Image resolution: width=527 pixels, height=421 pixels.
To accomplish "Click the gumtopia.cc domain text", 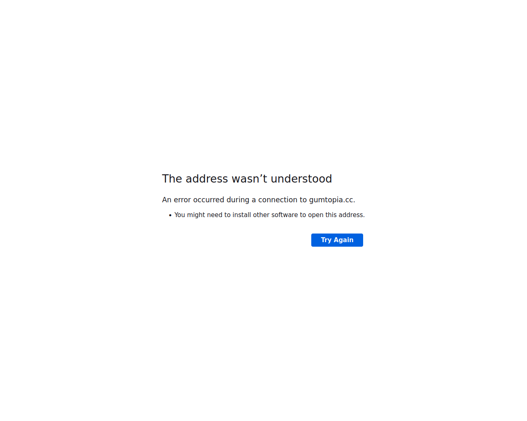I will [x=332, y=200].
